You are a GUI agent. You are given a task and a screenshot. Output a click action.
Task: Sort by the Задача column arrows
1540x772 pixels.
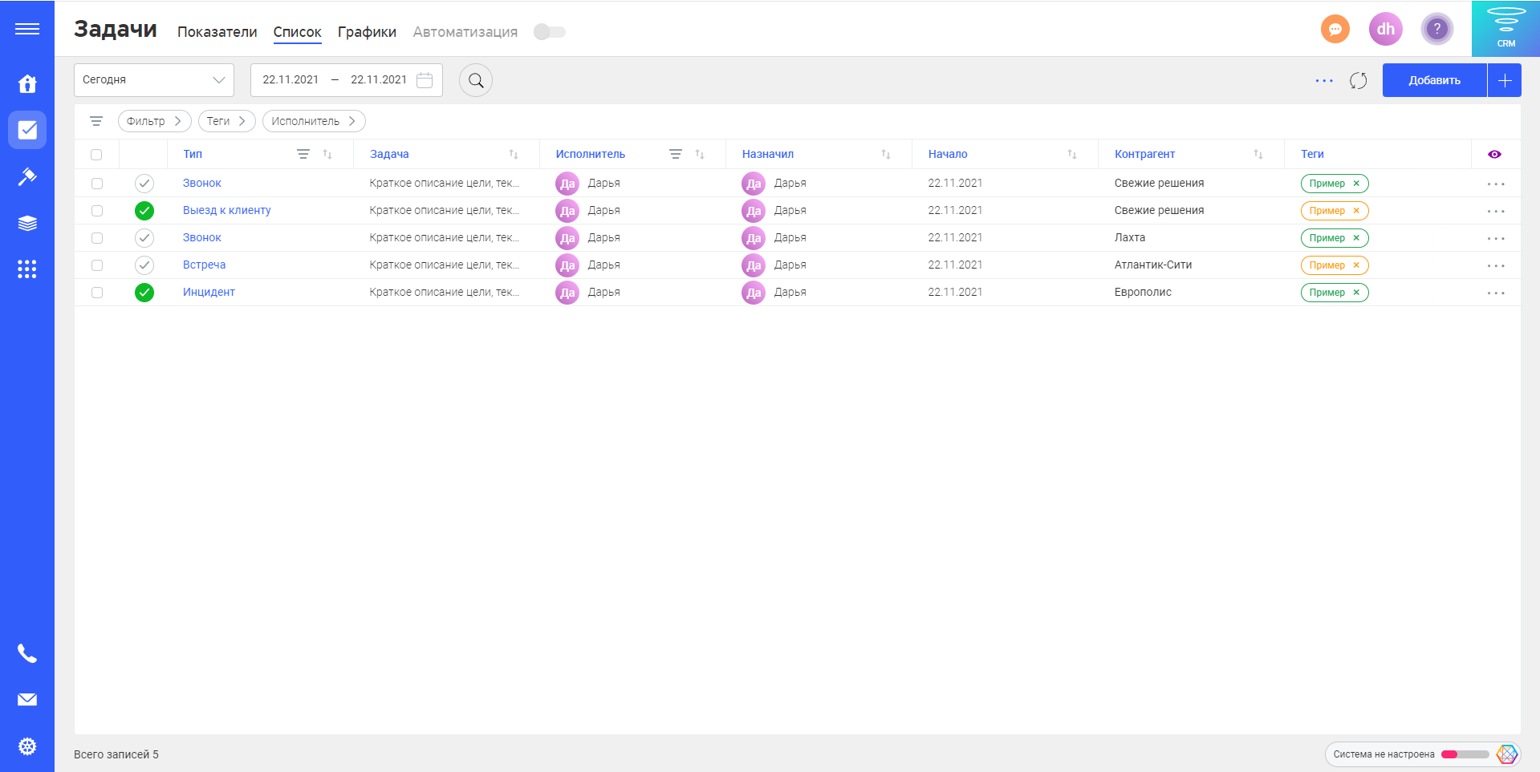coord(514,154)
